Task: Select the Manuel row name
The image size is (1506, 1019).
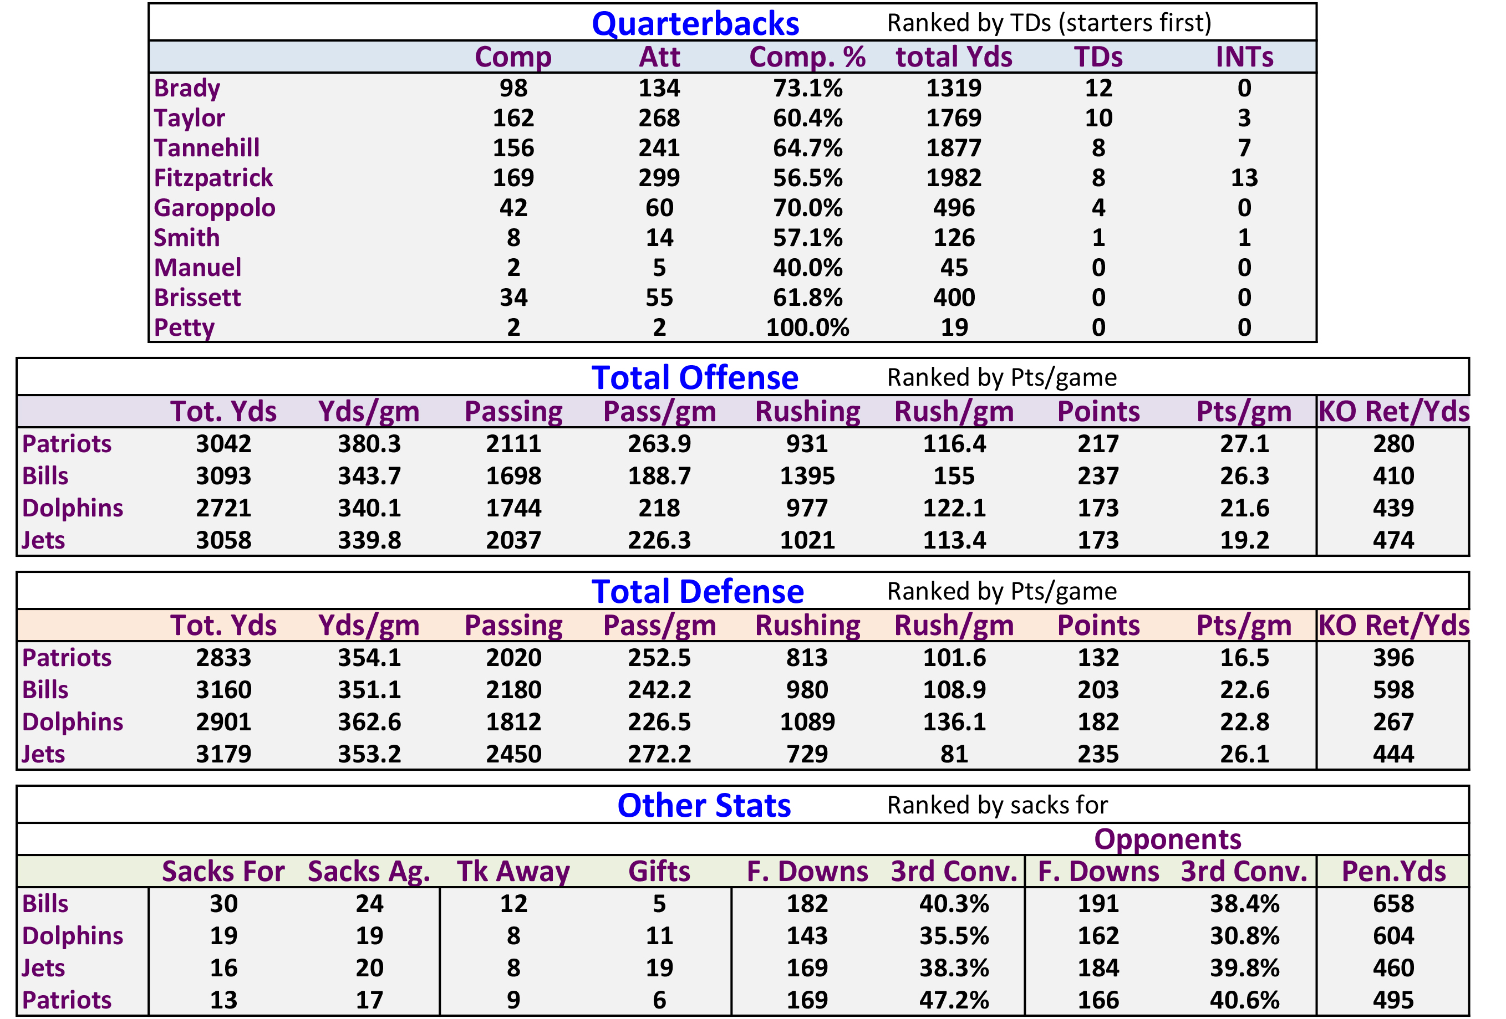Action: click(197, 268)
